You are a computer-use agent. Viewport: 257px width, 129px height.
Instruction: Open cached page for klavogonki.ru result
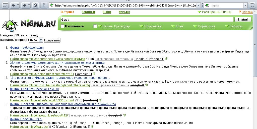tap(88, 115)
